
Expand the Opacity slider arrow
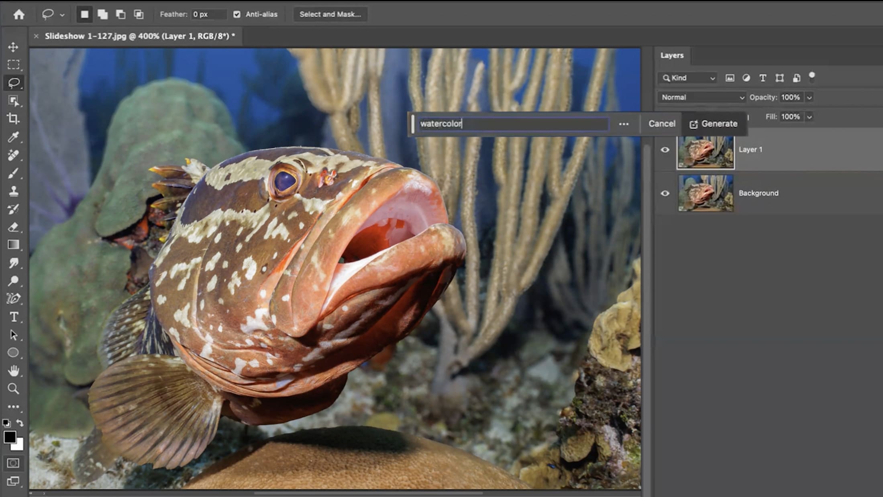[809, 98]
